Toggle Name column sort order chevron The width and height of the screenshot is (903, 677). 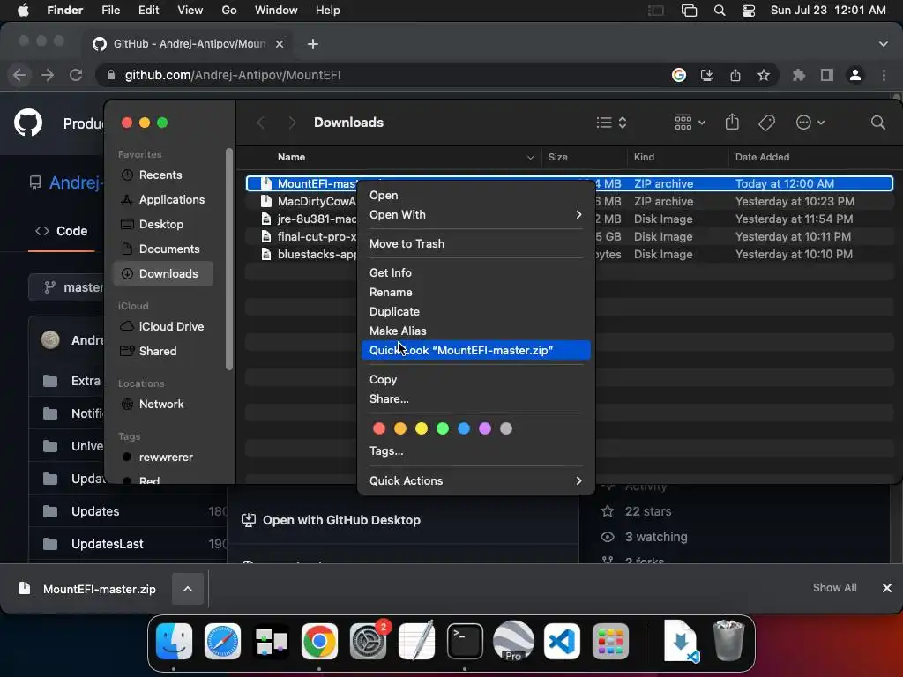(x=530, y=157)
